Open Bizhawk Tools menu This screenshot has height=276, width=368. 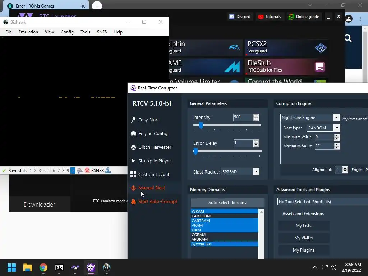pyautogui.click(x=85, y=32)
